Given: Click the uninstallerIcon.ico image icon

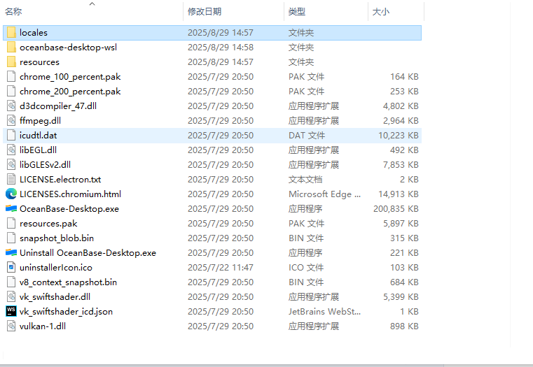Looking at the screenshot, I should pyautogui.click(x=11, y=267).
